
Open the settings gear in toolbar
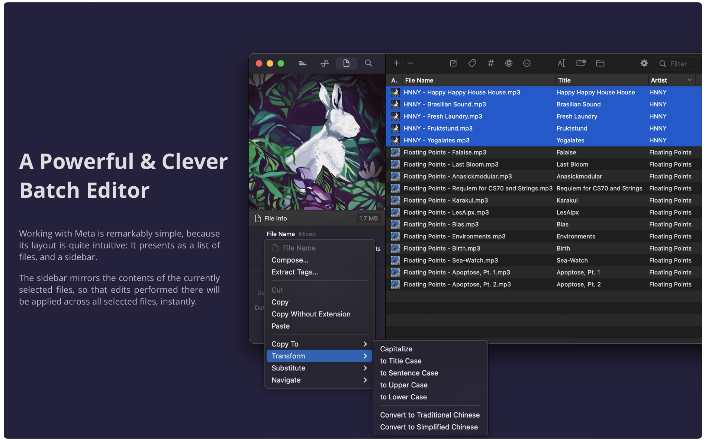(644, 63)
